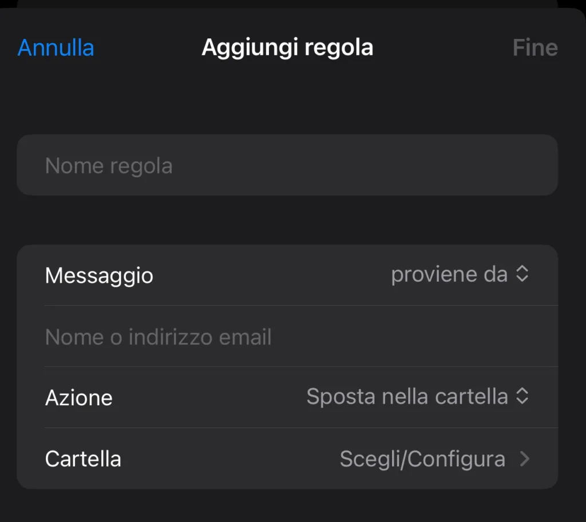Open the 'proviene da' condition dropdown

pos(449,275)
